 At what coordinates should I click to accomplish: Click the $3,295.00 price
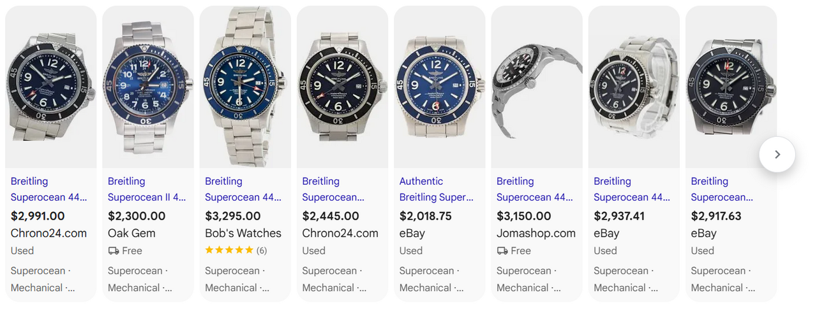click(232, 216)
